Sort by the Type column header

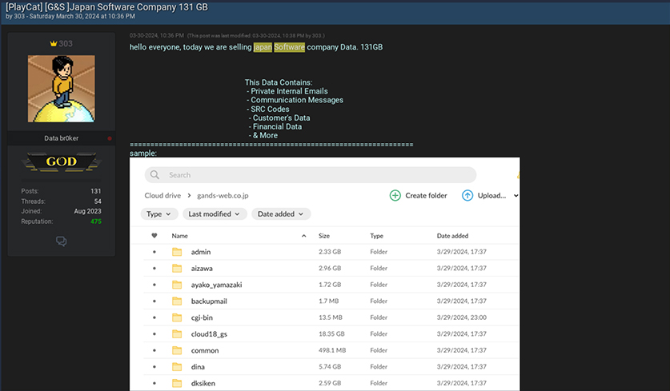click(376, 236)
